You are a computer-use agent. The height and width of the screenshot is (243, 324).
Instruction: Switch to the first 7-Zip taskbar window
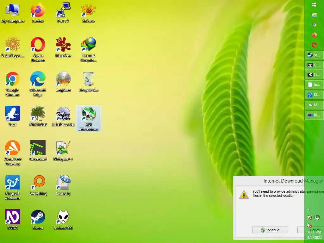[x=314, y=65]
